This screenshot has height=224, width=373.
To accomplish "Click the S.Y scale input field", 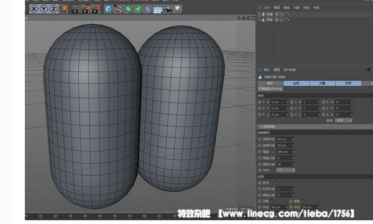I will 311,109.
